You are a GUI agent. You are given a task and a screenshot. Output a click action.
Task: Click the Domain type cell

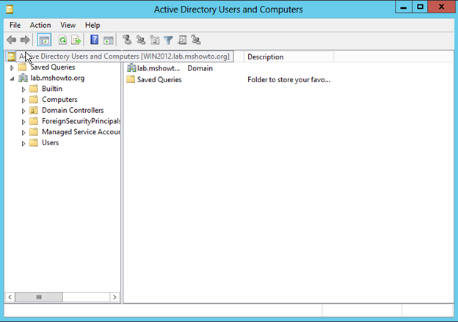coord(200,68)
